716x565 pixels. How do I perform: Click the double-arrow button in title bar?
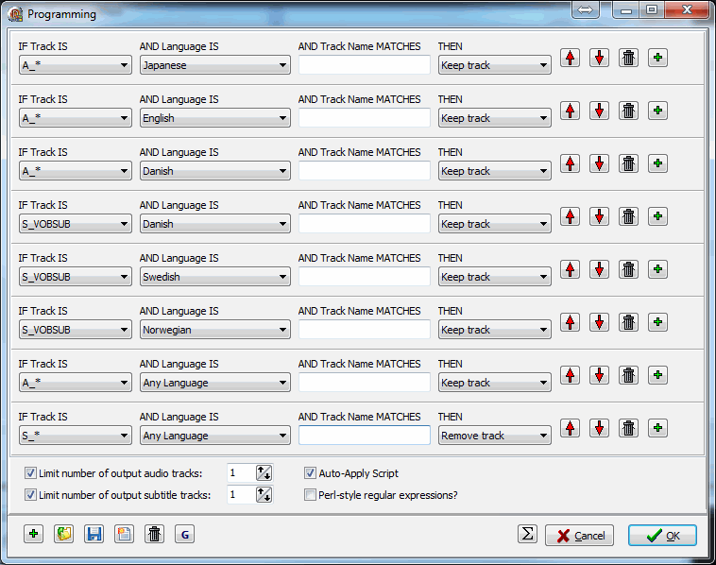(x=585, y=9)
